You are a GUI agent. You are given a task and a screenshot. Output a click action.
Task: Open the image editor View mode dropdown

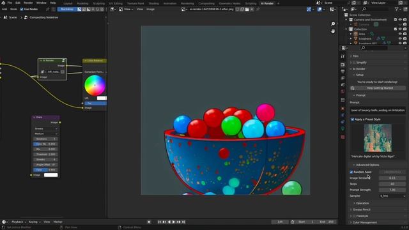coord(126,9)
